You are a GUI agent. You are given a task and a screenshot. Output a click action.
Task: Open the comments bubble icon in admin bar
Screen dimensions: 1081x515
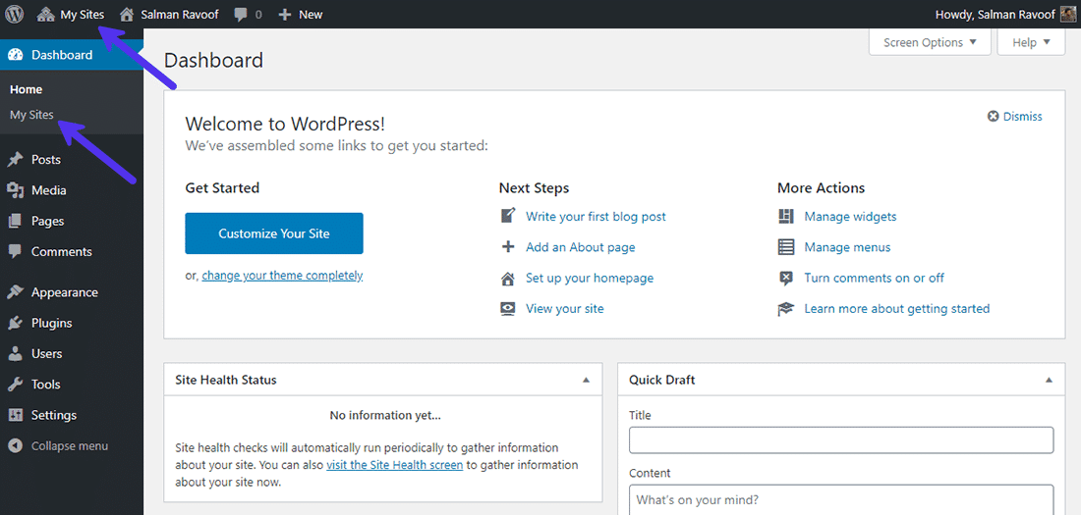[241, 15]
